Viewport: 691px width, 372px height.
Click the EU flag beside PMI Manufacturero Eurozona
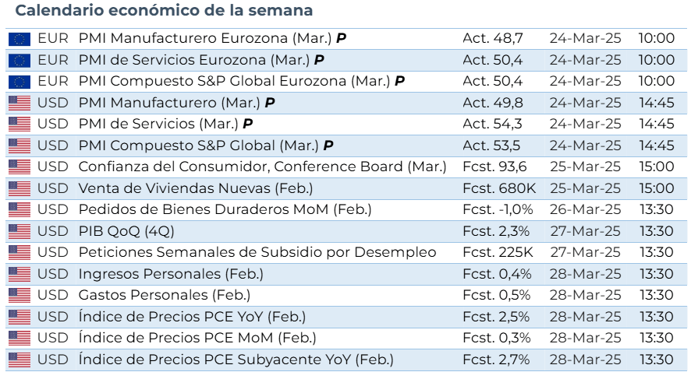point(19,38)
